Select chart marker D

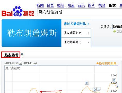click(95, 90)
